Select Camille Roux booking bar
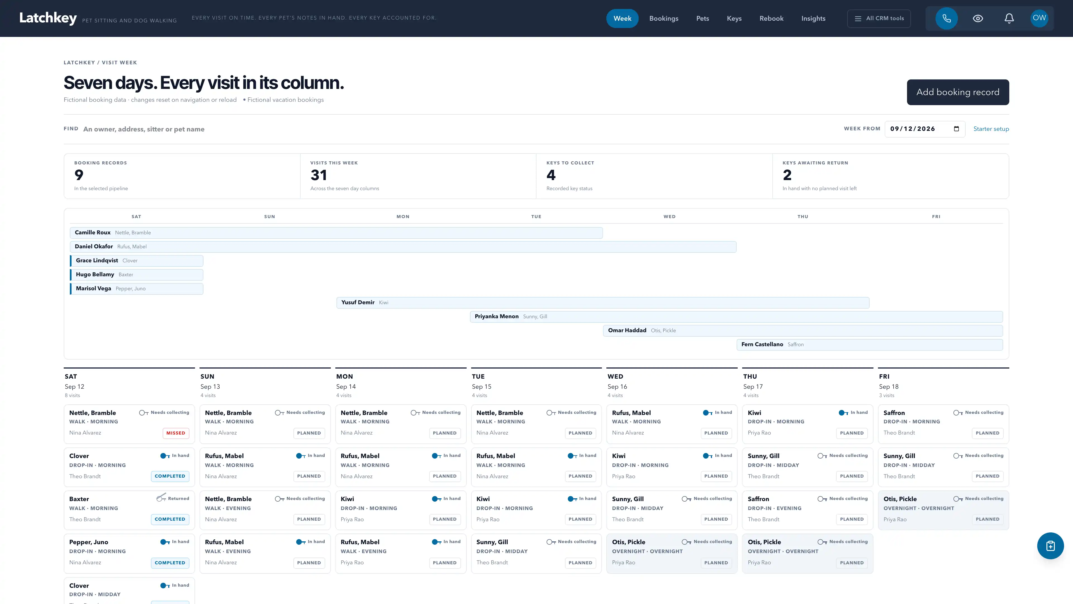 (x=336, y=233)
